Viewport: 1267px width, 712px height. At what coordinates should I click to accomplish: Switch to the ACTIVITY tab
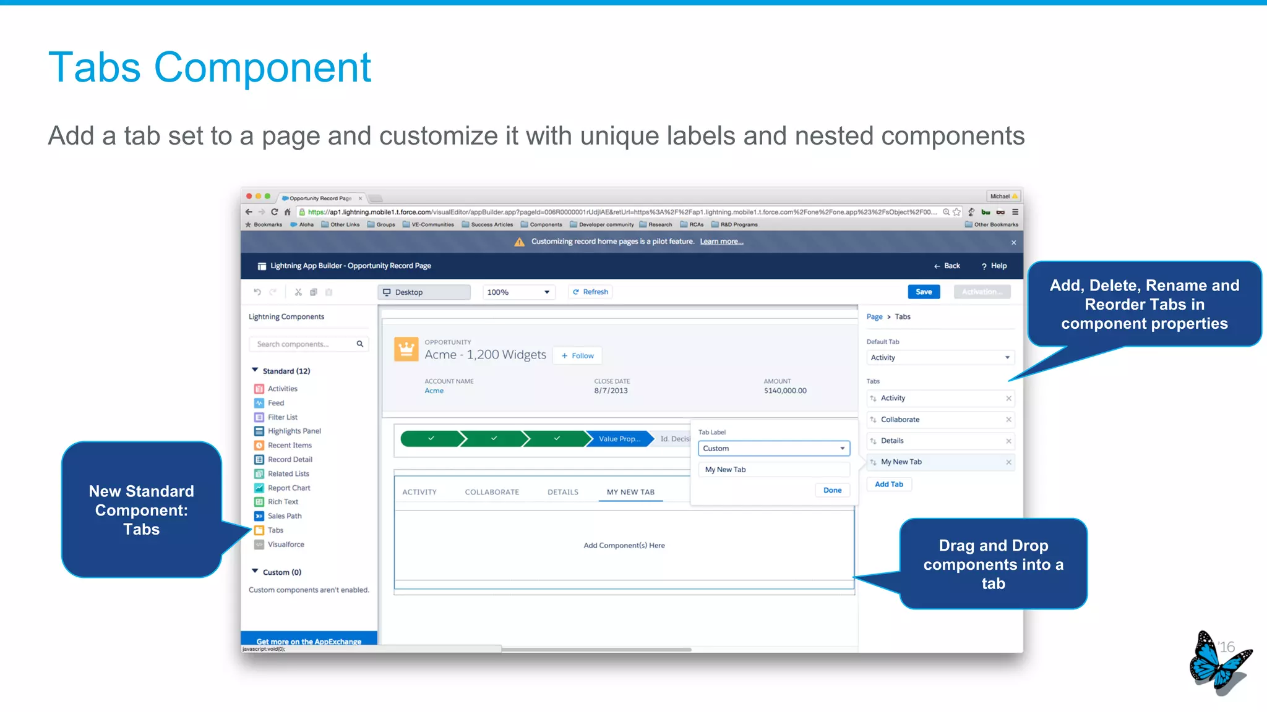(419, 492)
